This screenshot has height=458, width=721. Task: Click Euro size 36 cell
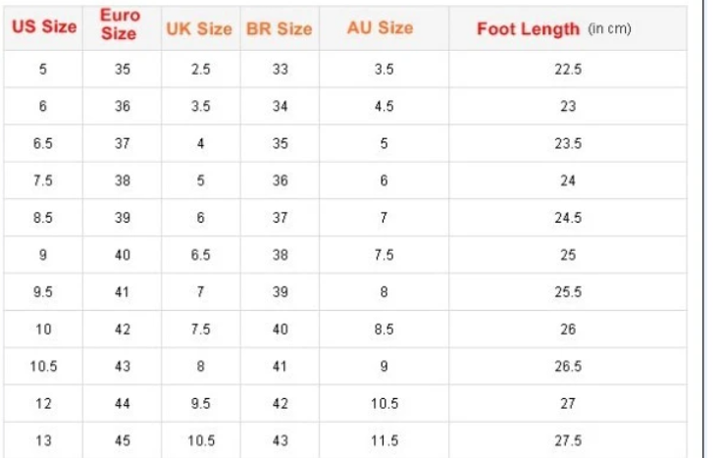(122, 107)
